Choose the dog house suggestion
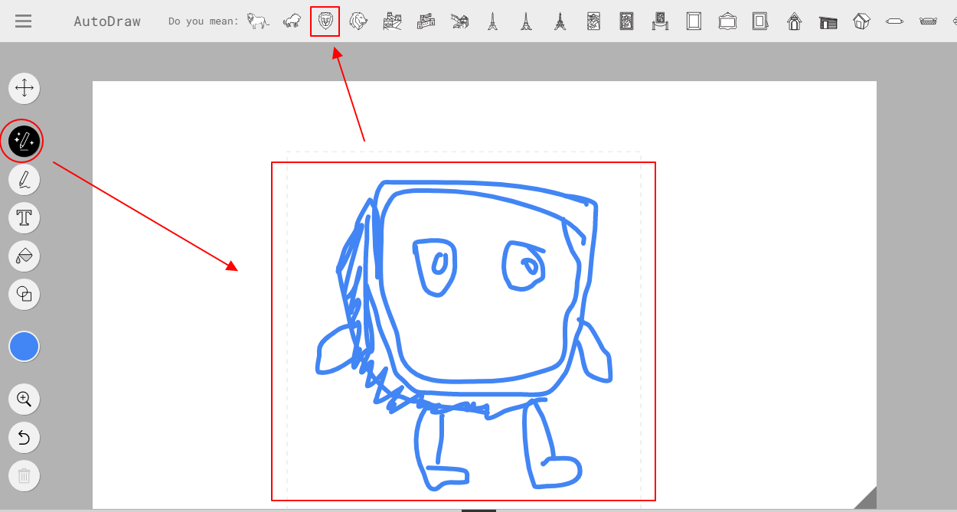This screenshot has width=957, height=512. [x=795, y=21]
